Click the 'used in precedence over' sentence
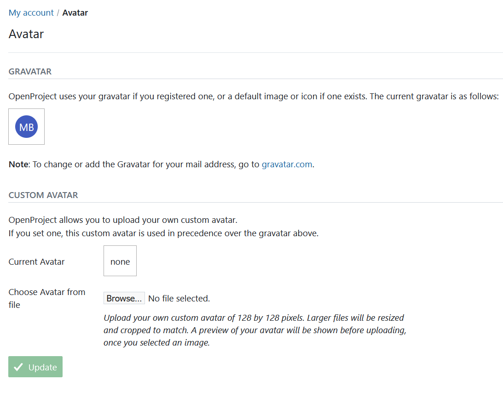The image size is (503, 403). 163,233
